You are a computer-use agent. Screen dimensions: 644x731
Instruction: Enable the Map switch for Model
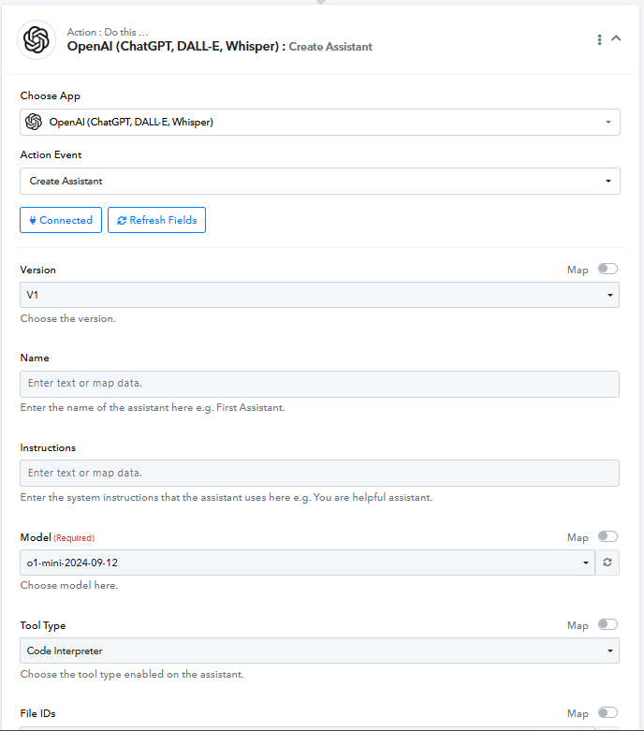click(607, 536)
